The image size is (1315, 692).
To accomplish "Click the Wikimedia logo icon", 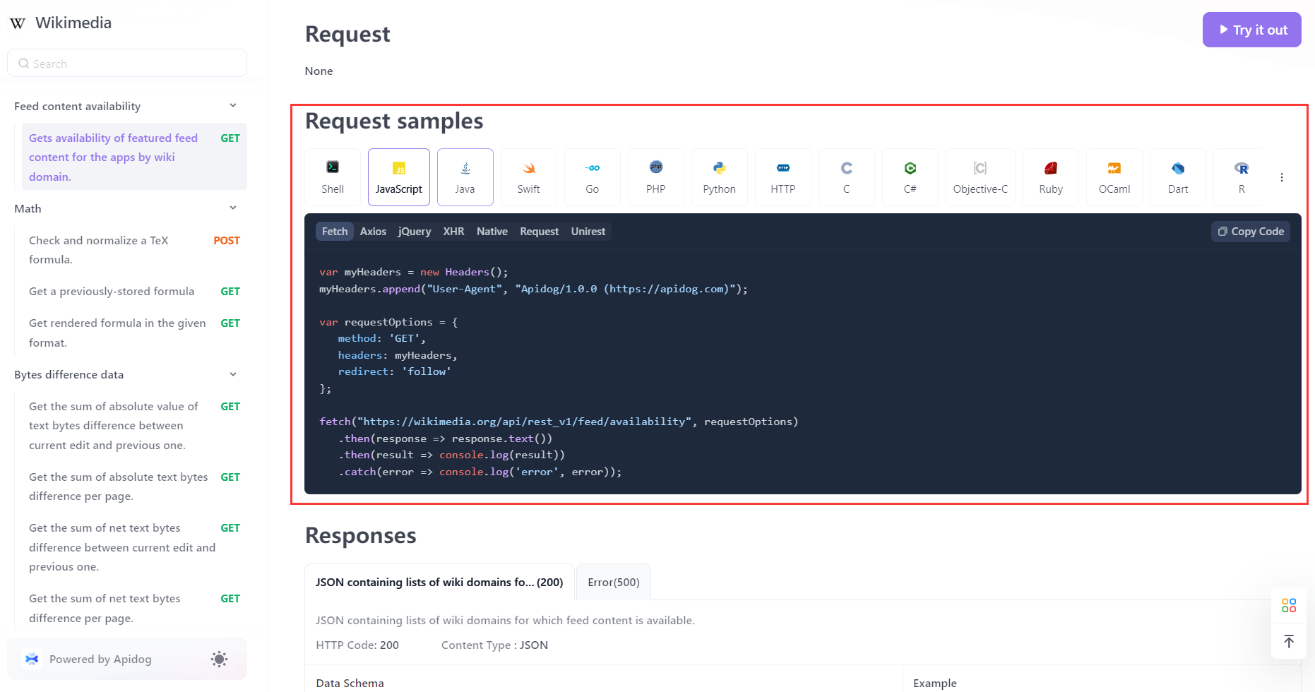I will coord(18,23).
